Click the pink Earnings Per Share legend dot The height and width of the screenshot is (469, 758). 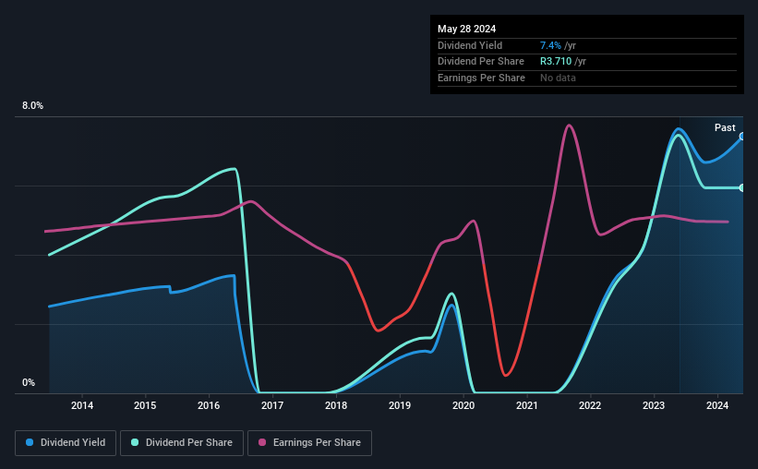coord(262,442)
